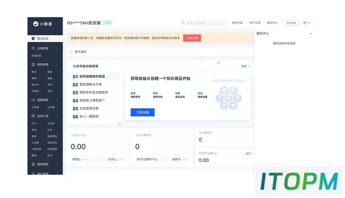
Task: Click the 周同比 comparison label
Action: pyautogui.click(x=77, y=159)
